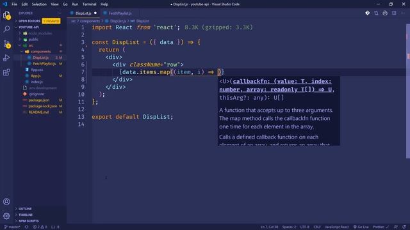Open App.js in the file tree

point(36,75)
